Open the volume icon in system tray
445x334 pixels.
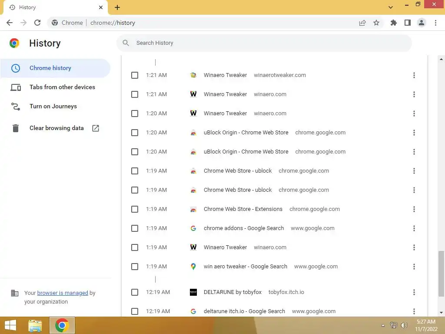pyautogui.click(x=404, y=325)
